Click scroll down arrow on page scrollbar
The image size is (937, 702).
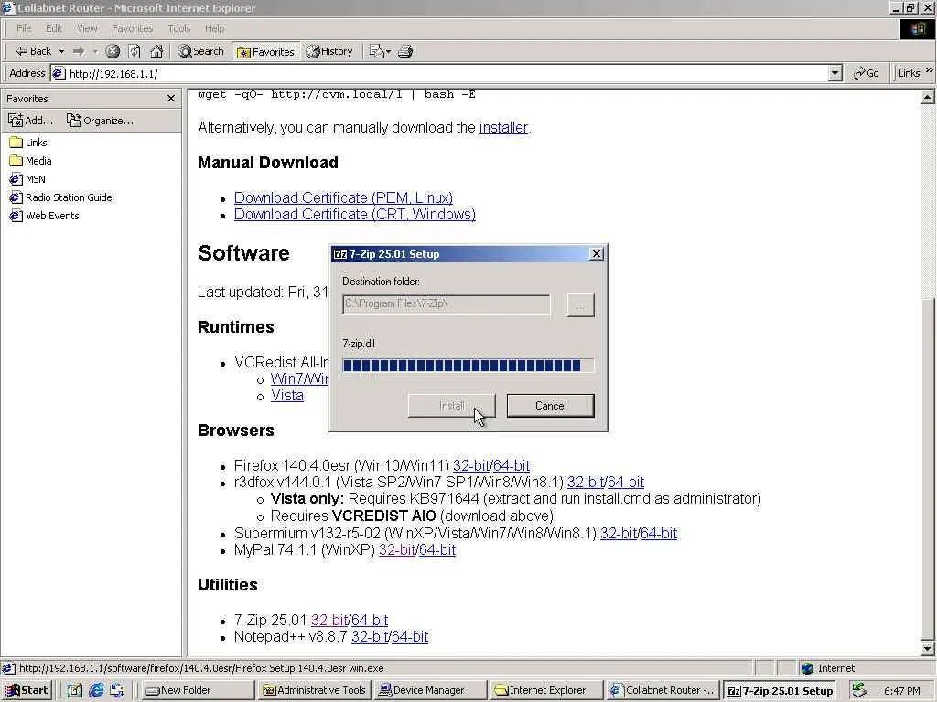coord(927,648)
